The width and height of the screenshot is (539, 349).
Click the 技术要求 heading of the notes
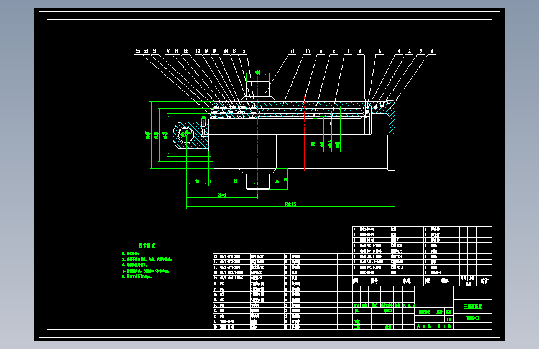[147, 245]
